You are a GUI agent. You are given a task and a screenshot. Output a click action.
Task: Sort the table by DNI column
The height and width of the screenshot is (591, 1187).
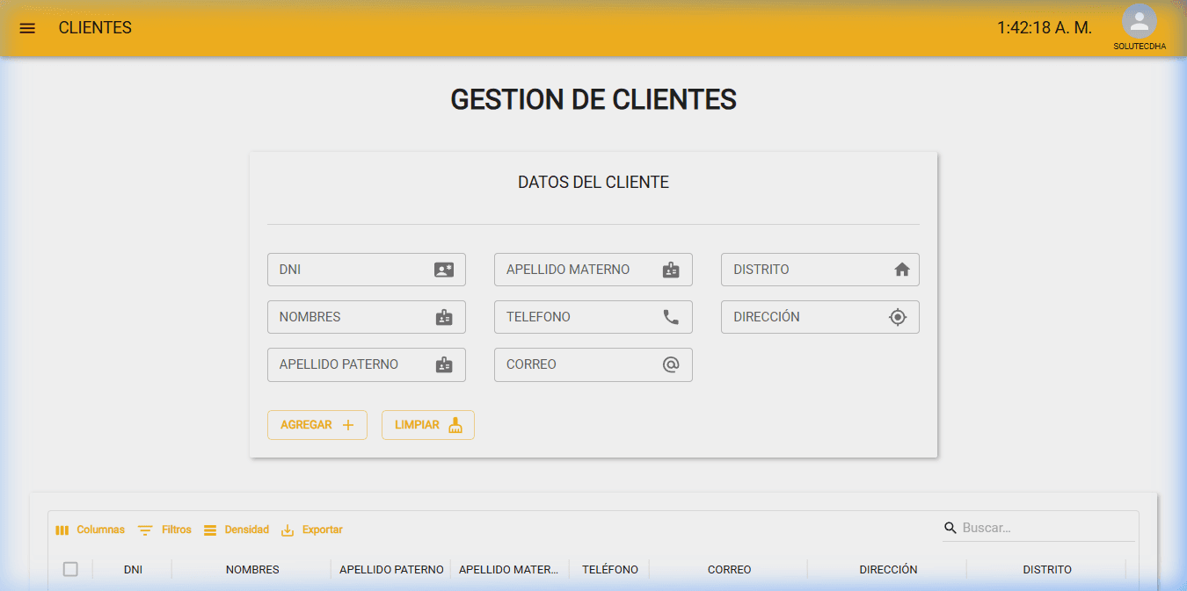133,569
